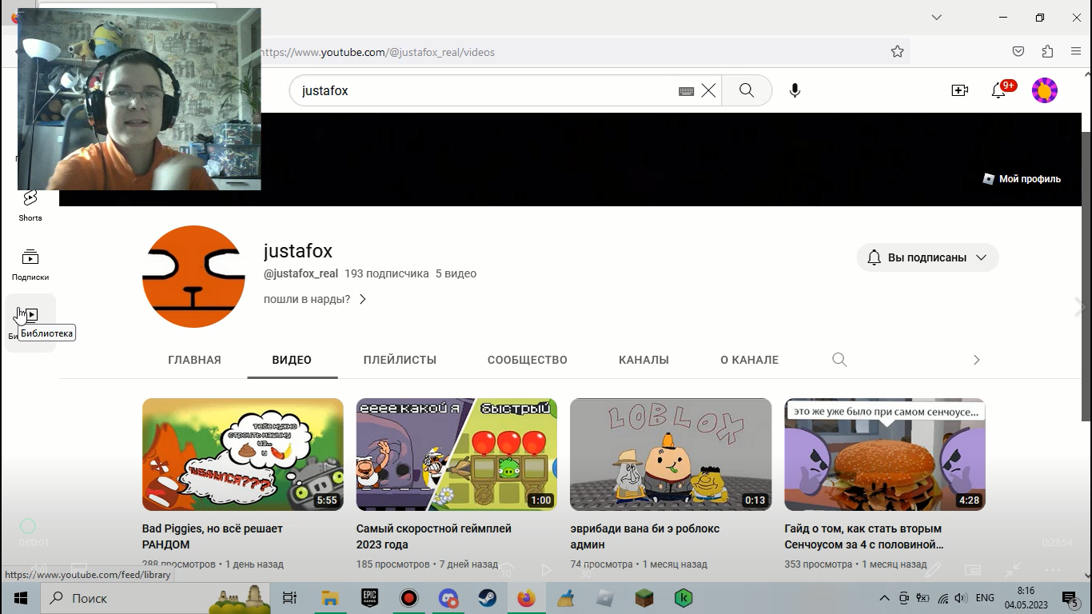Click the Firefox address bar URL
The width and height of the screenshot is (1092, 614).
377,52
